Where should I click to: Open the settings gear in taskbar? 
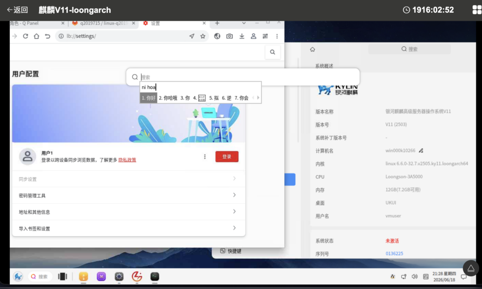point(119,276)
